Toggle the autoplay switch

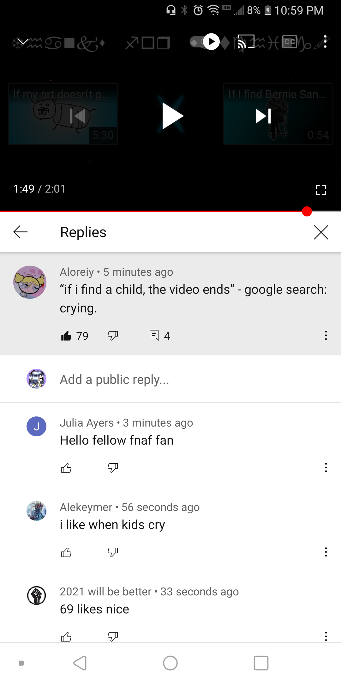point(206,42)
